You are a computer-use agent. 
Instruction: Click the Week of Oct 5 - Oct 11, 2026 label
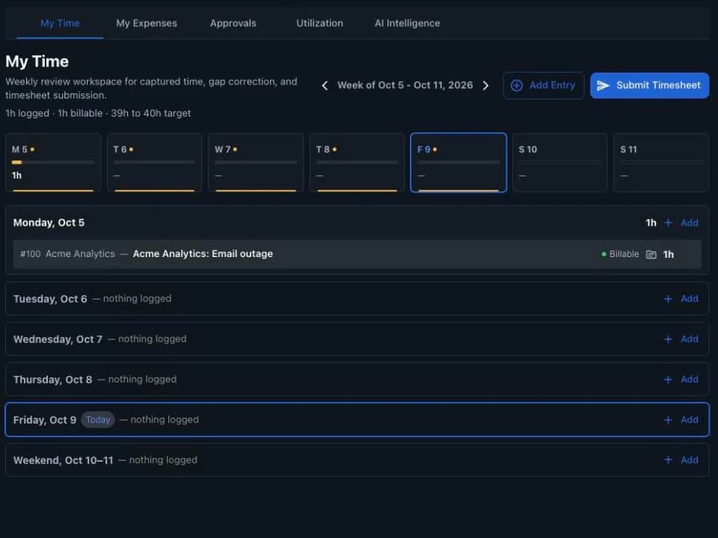(405, 85)
